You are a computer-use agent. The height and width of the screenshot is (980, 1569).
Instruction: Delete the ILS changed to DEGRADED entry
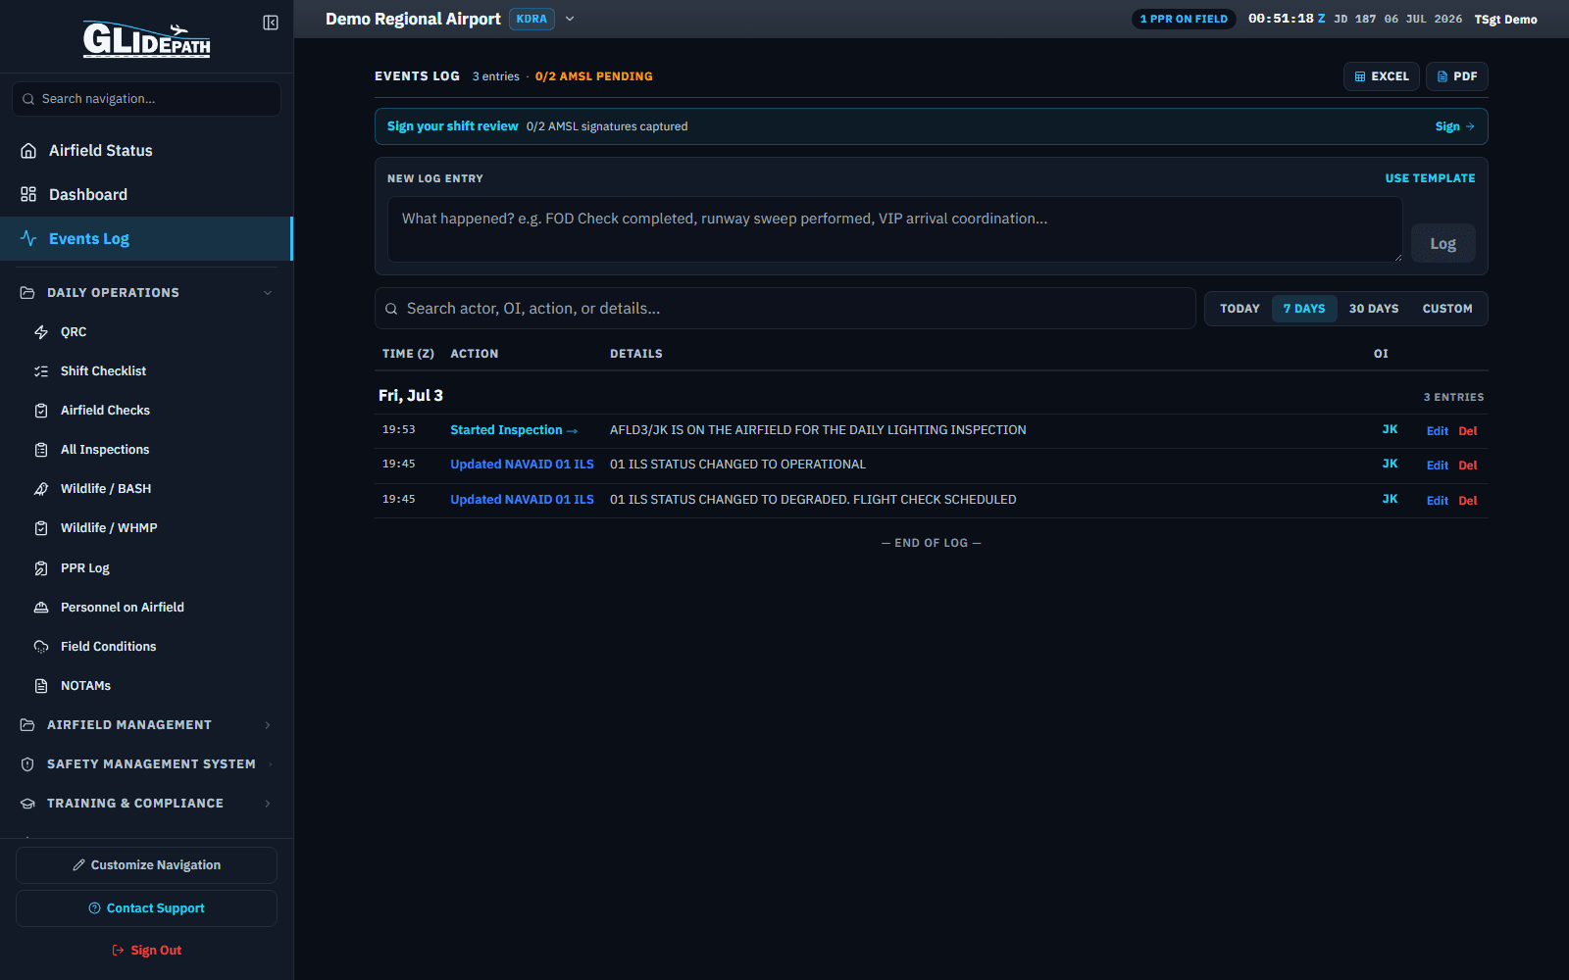coord(1467,501)
